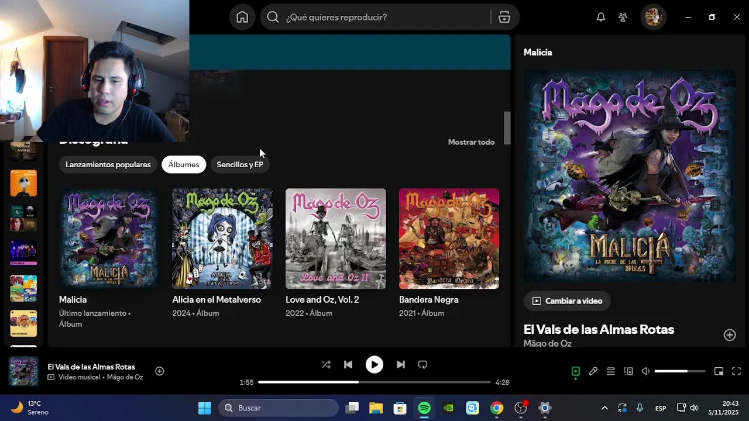The image size is (749, 421).
Task: Open the Browse icon in search bar
Action: [x=504, y=17]
